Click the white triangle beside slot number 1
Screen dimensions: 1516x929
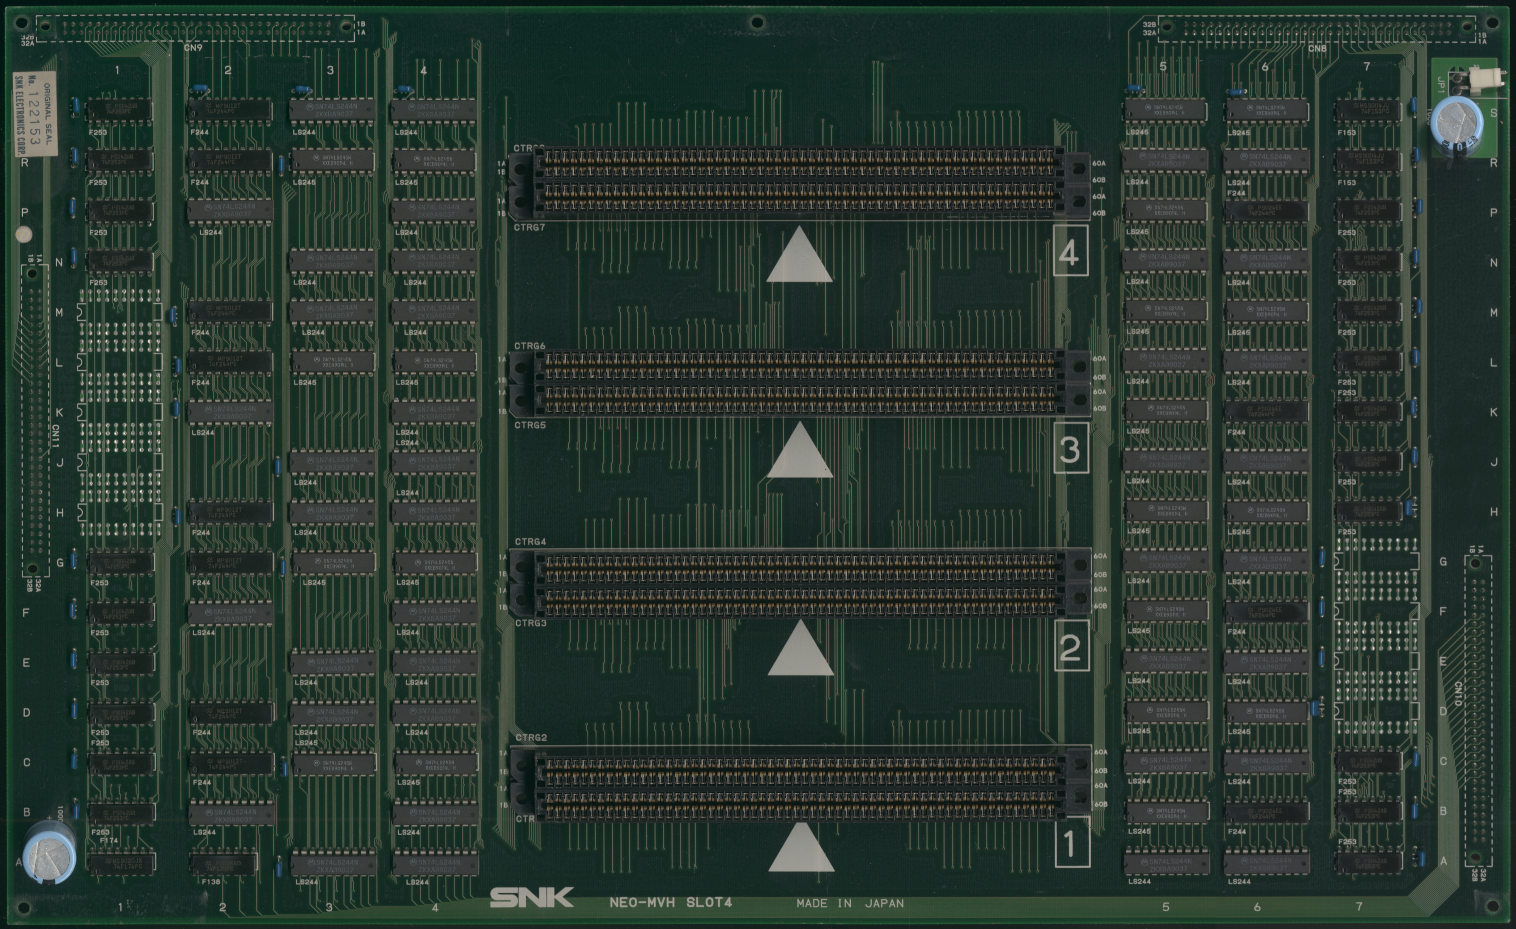click(801, 847)
